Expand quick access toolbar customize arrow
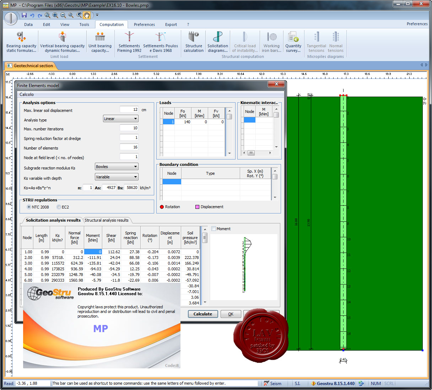This screenshot has width=432, height=390. (97, 15)
